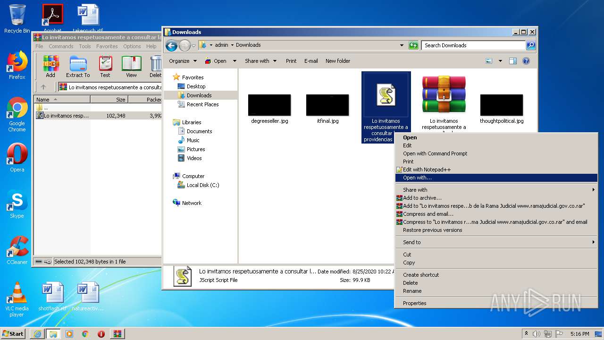Choose Rename in context menu
This screenshot has height=340, width=604.
coord(496,291)
